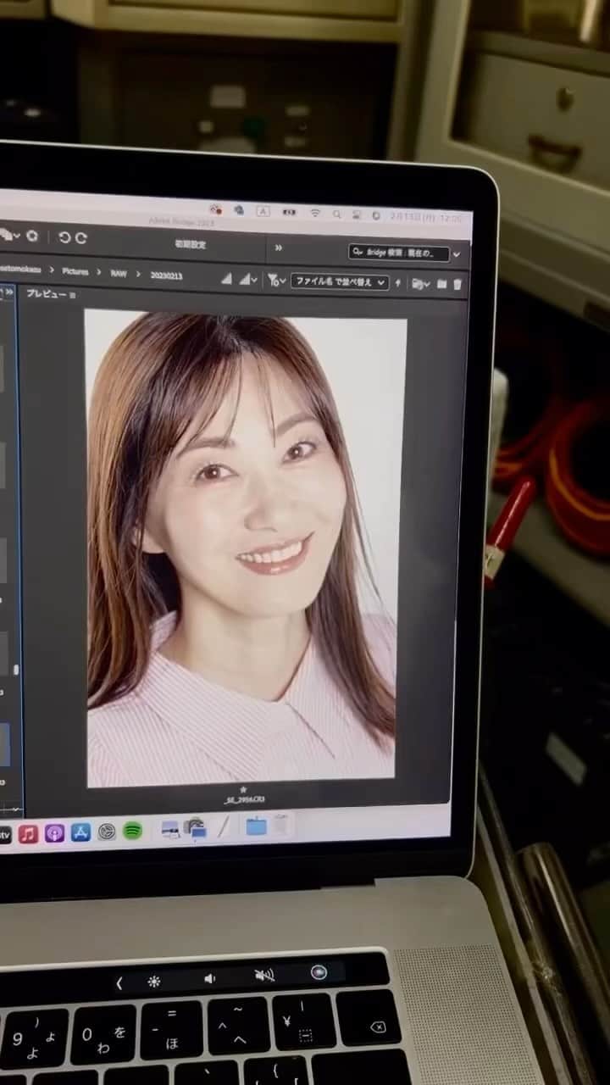Click the _SE_2956.CR3 file name
The height and width of the screenshot is (1085, 610).
click(245, 799)
